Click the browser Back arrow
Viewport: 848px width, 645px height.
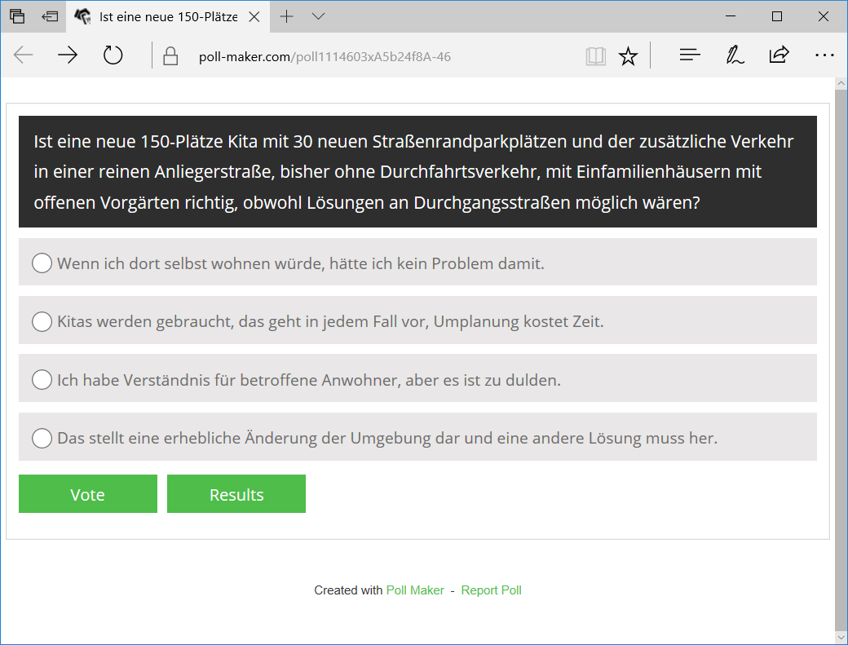tap(24, 55)
